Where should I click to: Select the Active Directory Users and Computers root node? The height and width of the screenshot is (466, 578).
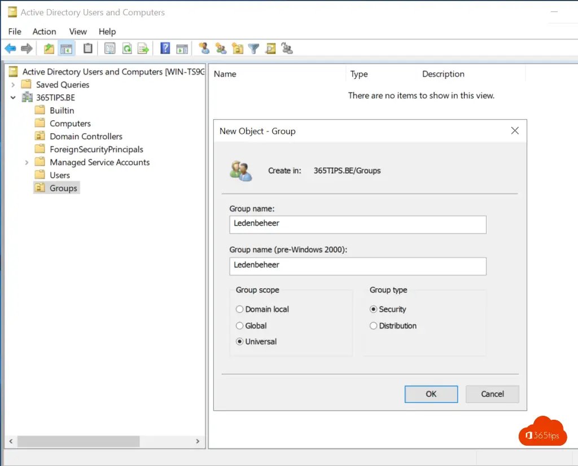pos(113,72)
